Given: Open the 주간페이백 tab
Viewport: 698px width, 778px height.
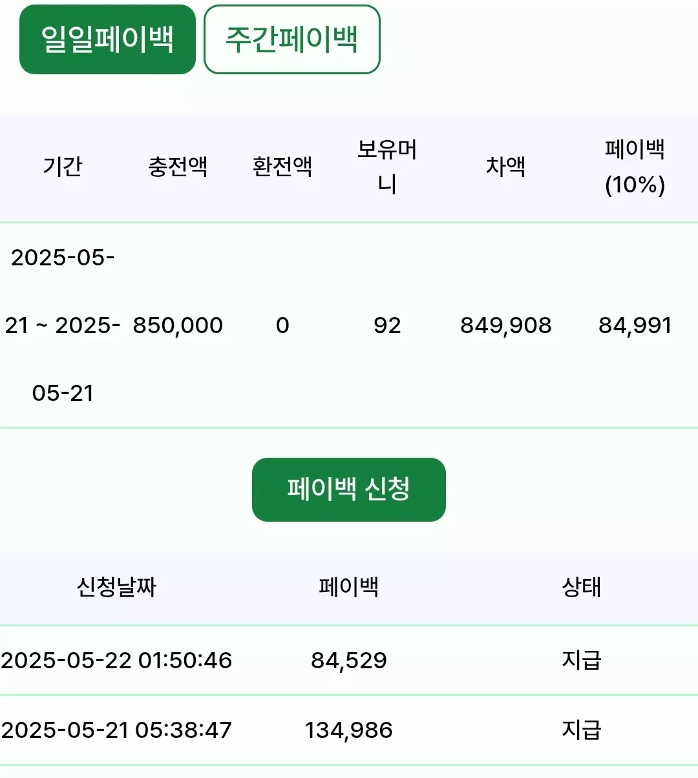Looking at the screenshot, I should (x=292, y=39).
